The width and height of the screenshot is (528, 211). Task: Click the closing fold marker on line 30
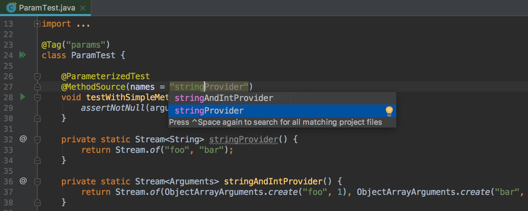pyautogui.click(x=37, y=118)
